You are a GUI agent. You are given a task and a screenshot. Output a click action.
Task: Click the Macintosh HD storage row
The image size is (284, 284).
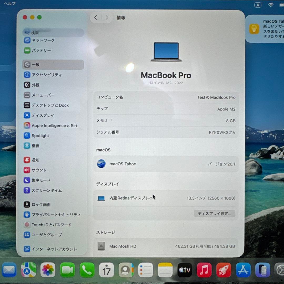click(x=166, y=246)
